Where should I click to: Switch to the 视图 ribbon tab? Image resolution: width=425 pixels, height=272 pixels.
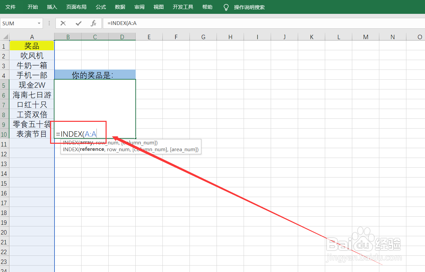point(159,7)
